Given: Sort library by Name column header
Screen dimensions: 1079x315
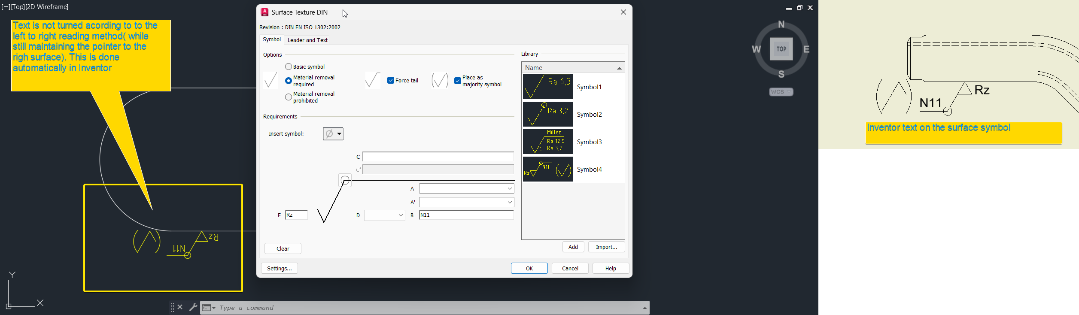Looking at the screenshot, I should (573, 68).
